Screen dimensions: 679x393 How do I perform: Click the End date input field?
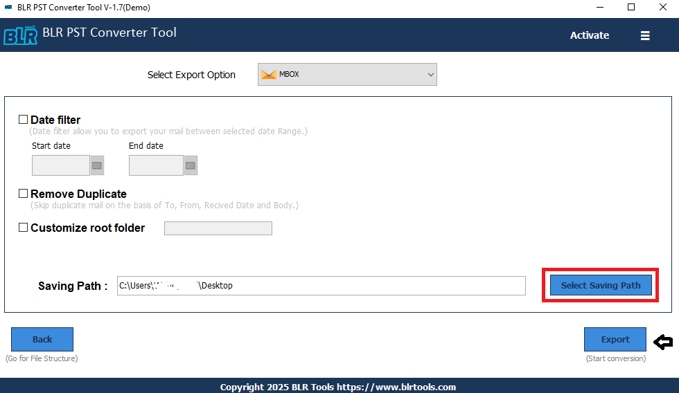coord(156,165)
